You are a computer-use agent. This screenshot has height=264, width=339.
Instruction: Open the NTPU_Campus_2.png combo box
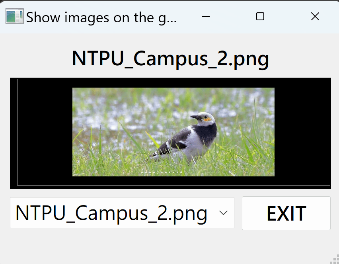click(x=122, y=213)
